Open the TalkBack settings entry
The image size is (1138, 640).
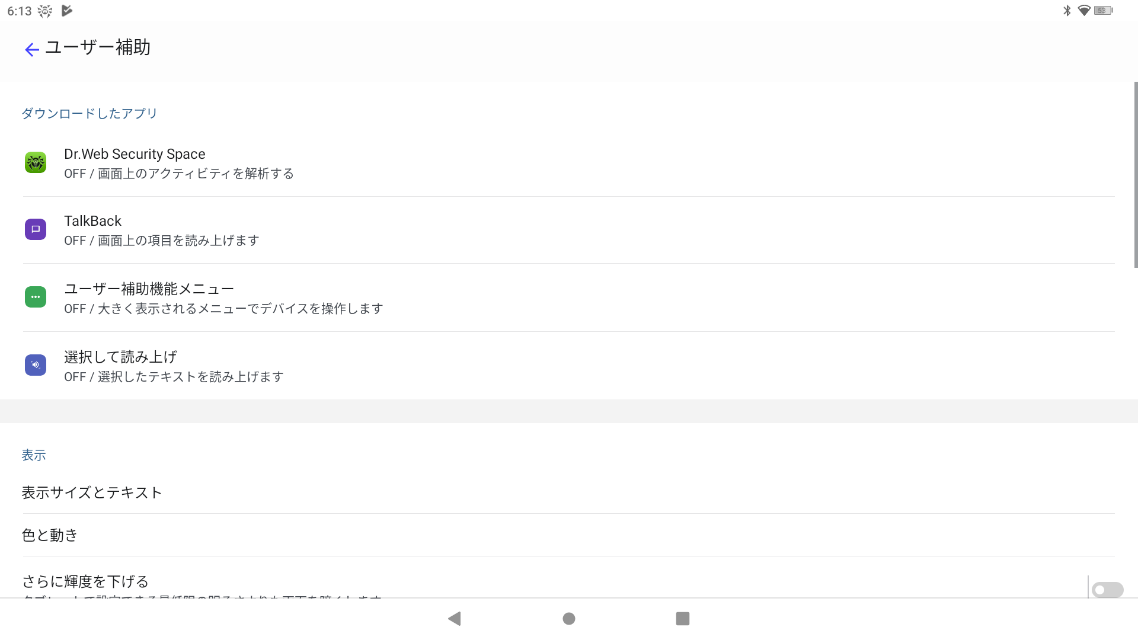(x=569, y=230)
